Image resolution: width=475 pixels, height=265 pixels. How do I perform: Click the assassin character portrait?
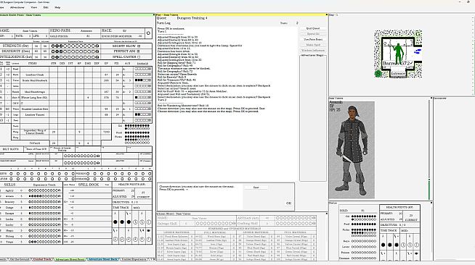pos(352,150)
